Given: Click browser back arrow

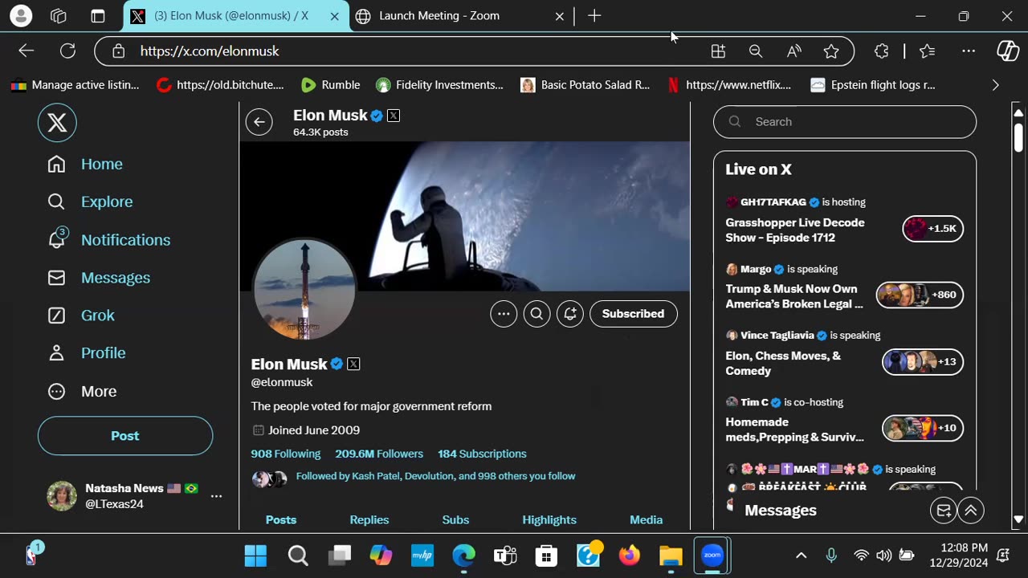Looking at the screenshot, I should click(x=27, y=51).
